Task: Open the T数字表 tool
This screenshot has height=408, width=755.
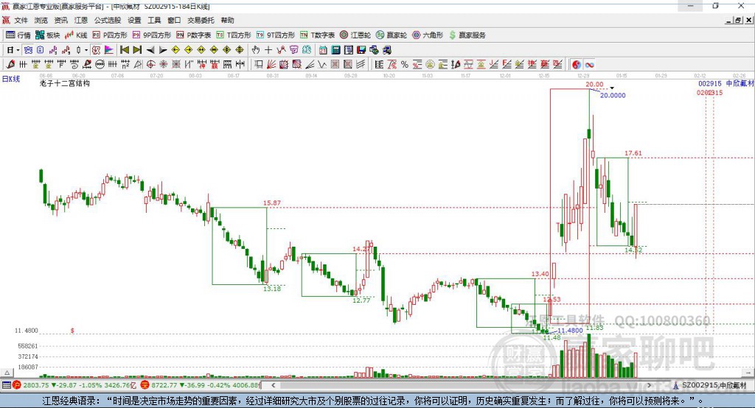Action: [317, 35]
